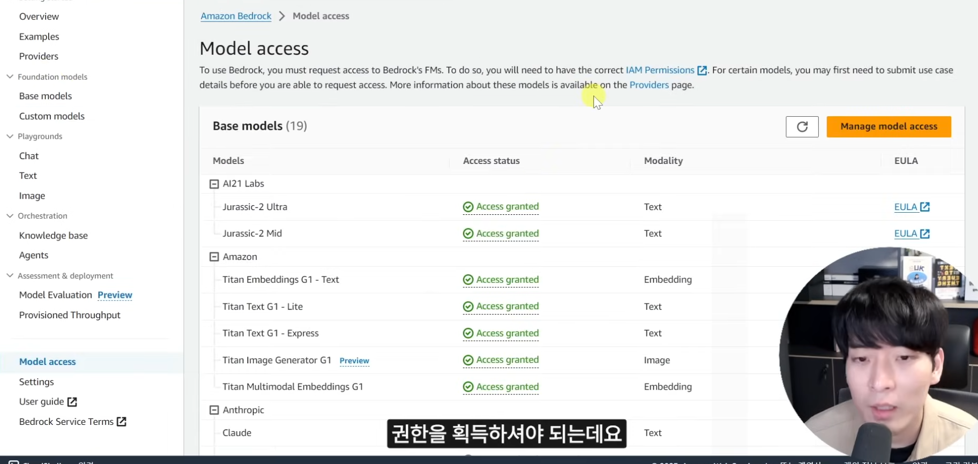The image size is (978, 464).
Task: Click the green check icon for Titan Multimodal Embeddings G1
Action: (468, 387)
